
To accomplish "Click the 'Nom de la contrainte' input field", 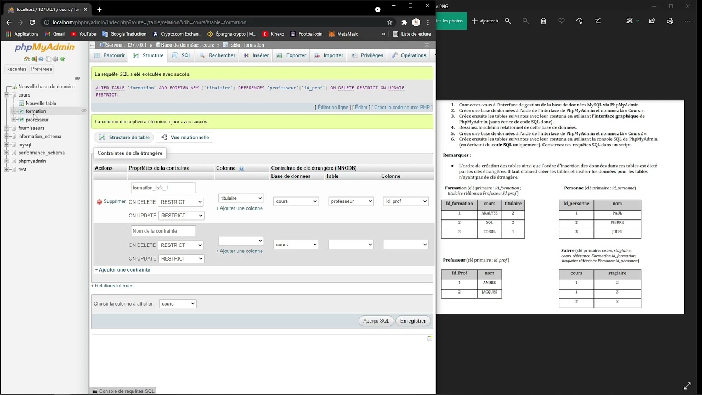I will [x=163, y=231].
